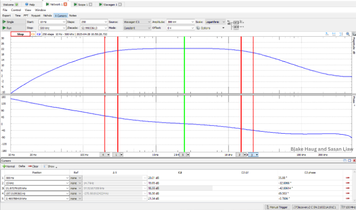Toggle the Time view

point(18,16)
